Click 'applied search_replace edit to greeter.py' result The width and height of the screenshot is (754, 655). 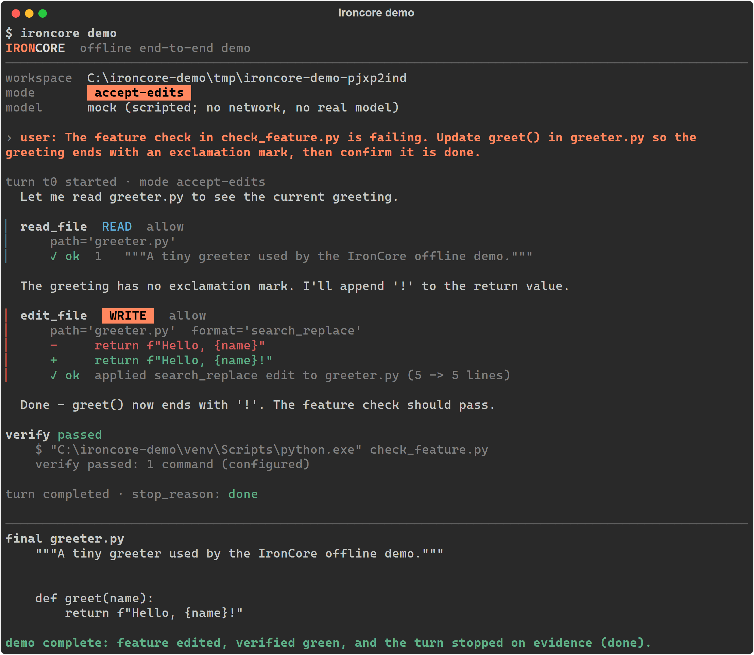(302, 375)
